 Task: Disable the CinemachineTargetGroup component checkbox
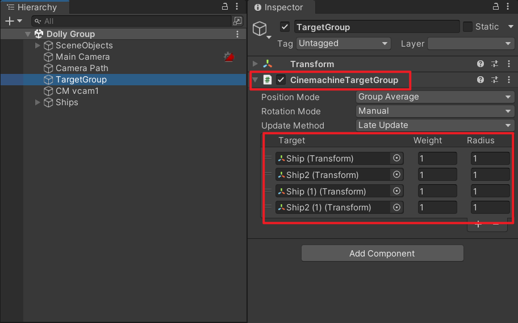click(x=281, y=80)
